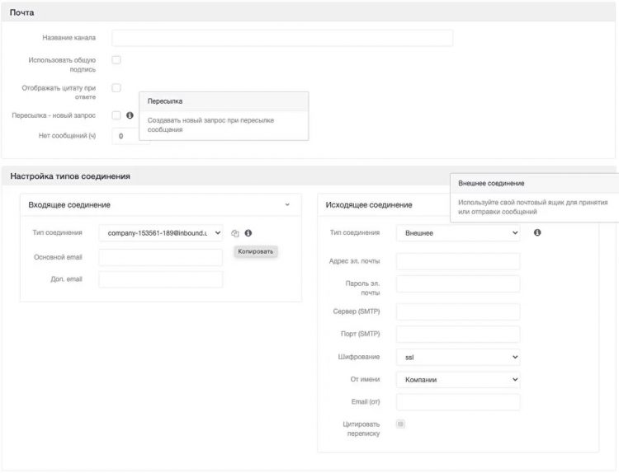Collapse the Входящее соединение panel via chevron

pos(287,204)
